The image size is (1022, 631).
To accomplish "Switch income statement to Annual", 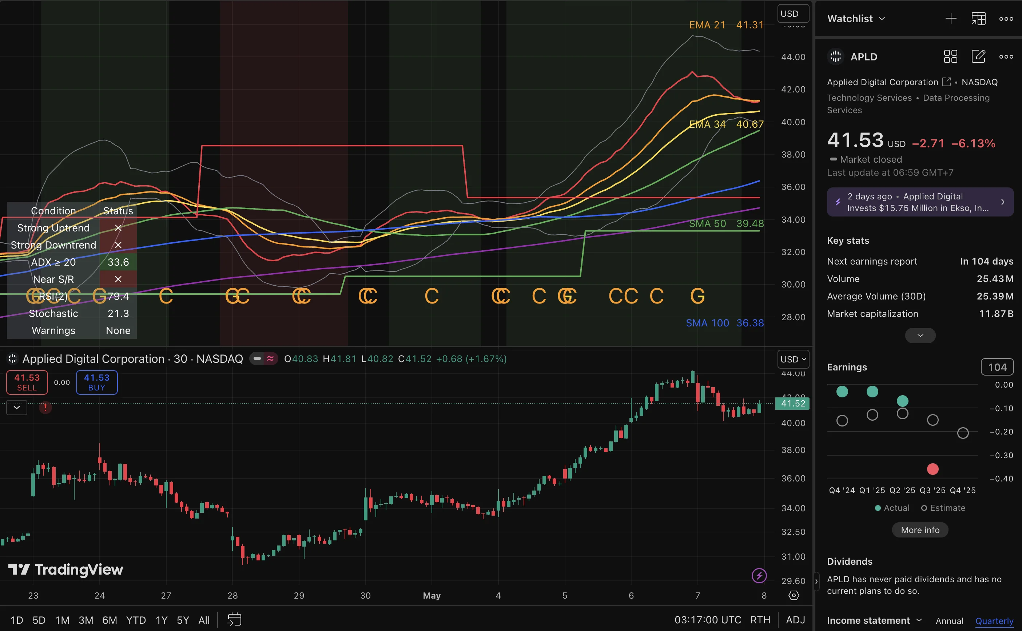I will 950,621.
